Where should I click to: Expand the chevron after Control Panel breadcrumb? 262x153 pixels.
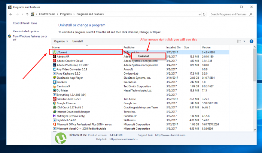pyautogui.click(x=58, y=14)
